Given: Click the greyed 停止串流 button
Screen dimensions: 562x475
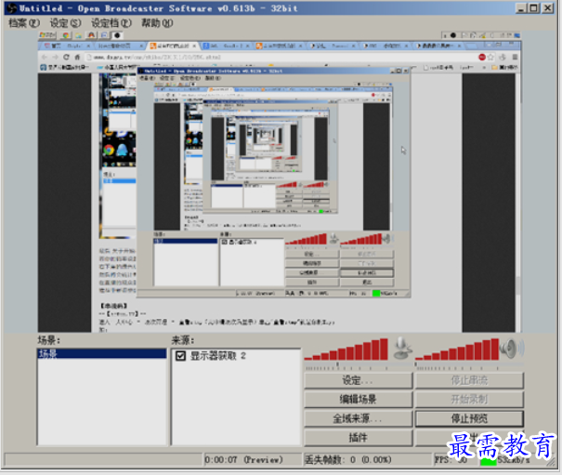Looking at the screenshot, I should coord(469,380).
